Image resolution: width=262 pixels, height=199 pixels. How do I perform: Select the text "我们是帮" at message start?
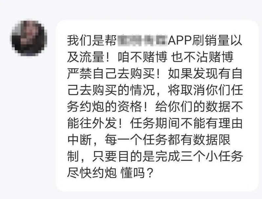pyautogui.click(x=92, y=41)
